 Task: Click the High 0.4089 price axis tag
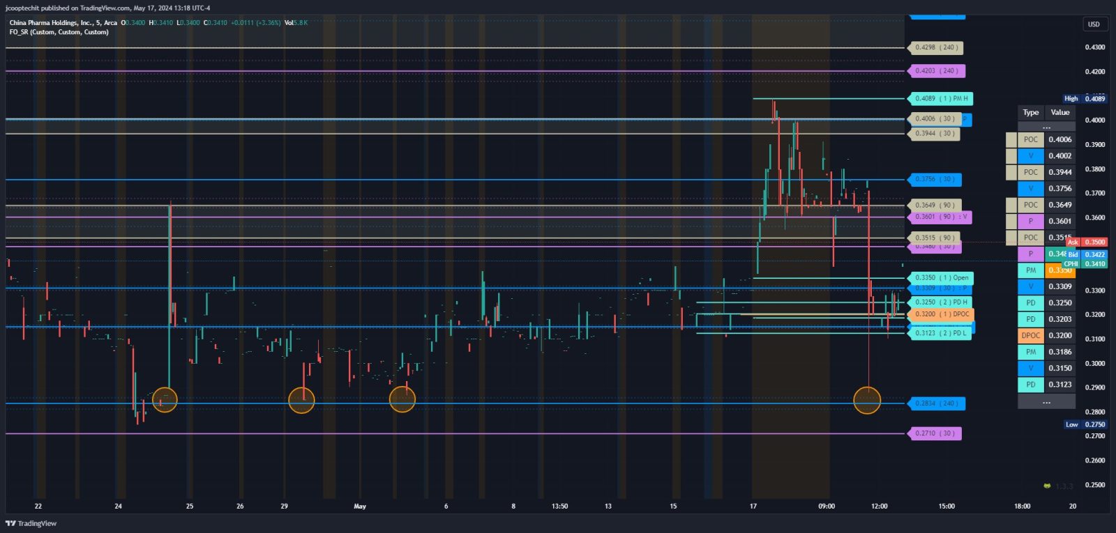[x=1084, y=99]
